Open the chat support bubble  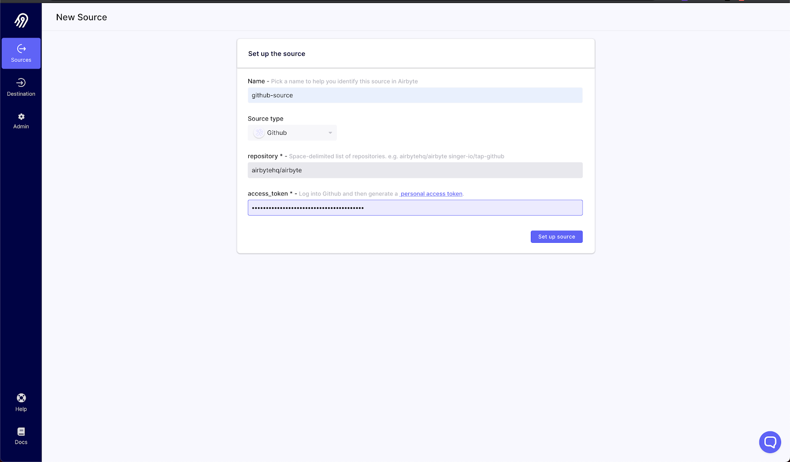pos(769,442)
